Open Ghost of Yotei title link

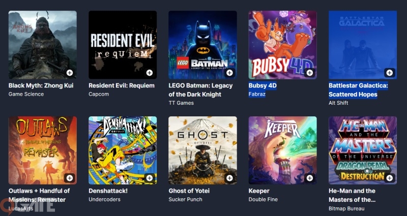pyautogui.click(x=189, y=191)
